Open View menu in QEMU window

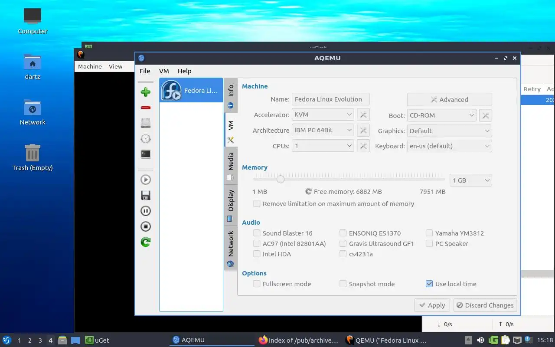coord(115,66)
